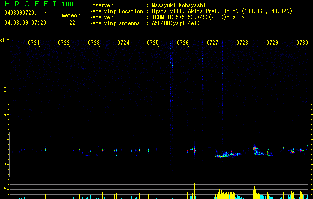
Task: Click the antenna value A504HB(yagi 4el)
Action: [x=176, y=23]
